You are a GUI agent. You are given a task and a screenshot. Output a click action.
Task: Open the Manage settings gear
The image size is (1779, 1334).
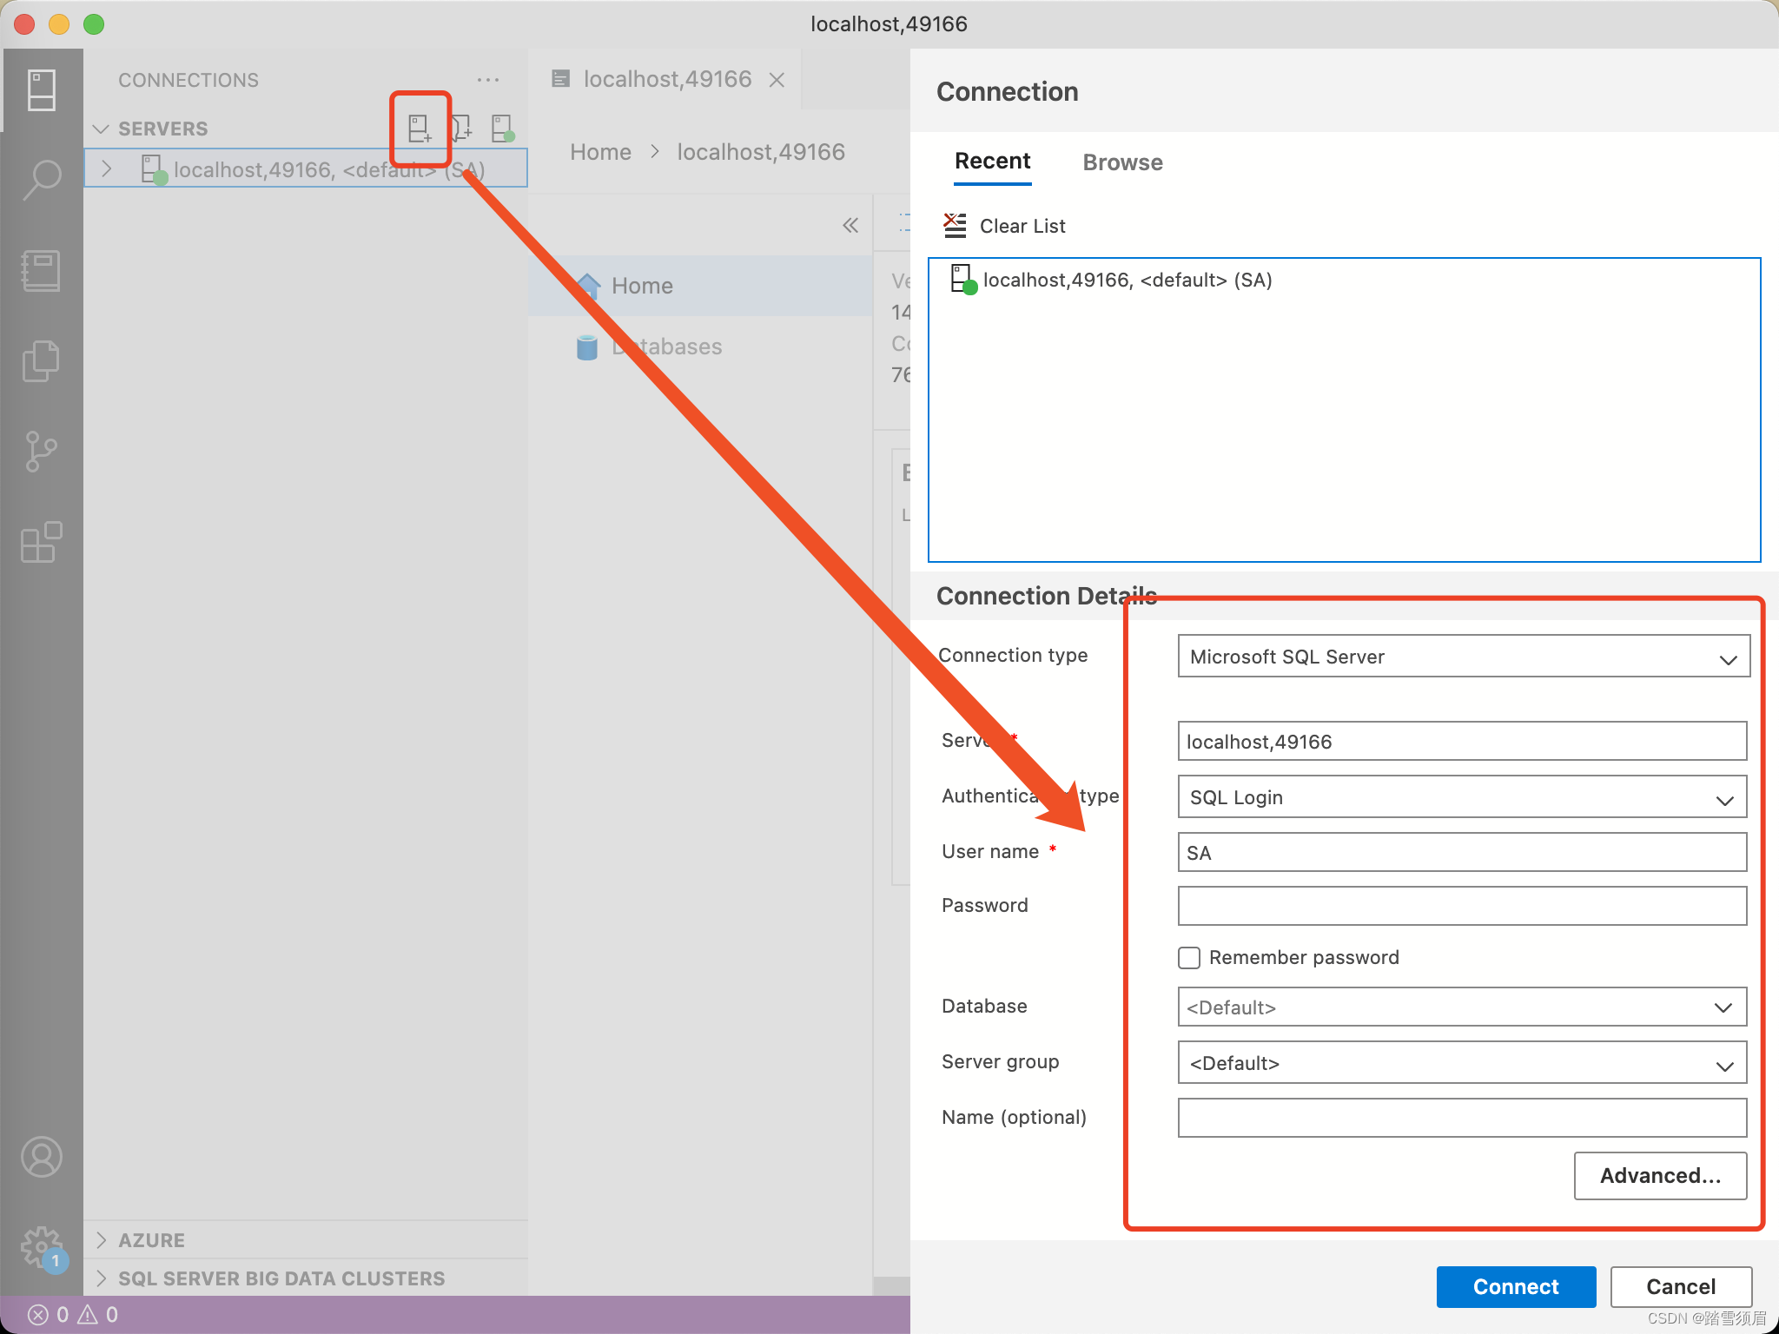[41, 1247]
